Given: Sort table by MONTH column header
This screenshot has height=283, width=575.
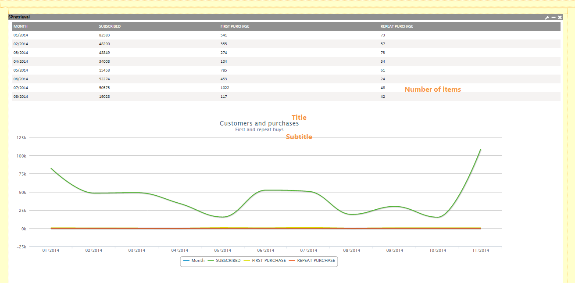Looking at the screenshot, I should [x=21, y=26].
